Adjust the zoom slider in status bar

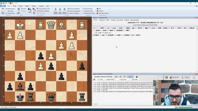186,107
